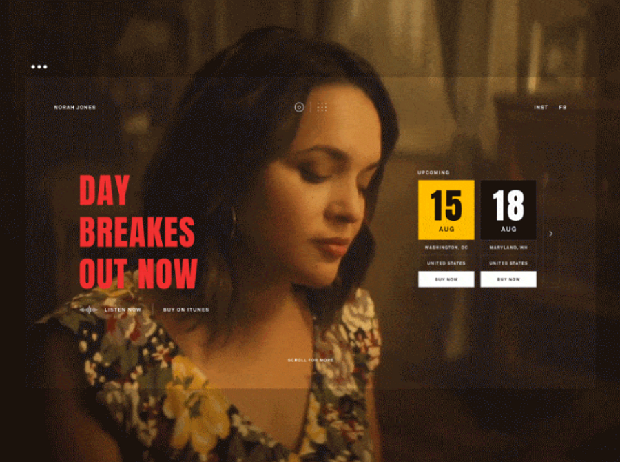
Task: Click the BUY ON ITUNES link
Action: pos(186,310)
